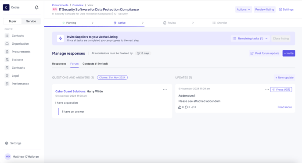The height and width of the screenshot is (163, 302).
Task: Open CyberGuard Solutions link
Action: [x=71, y=91]
